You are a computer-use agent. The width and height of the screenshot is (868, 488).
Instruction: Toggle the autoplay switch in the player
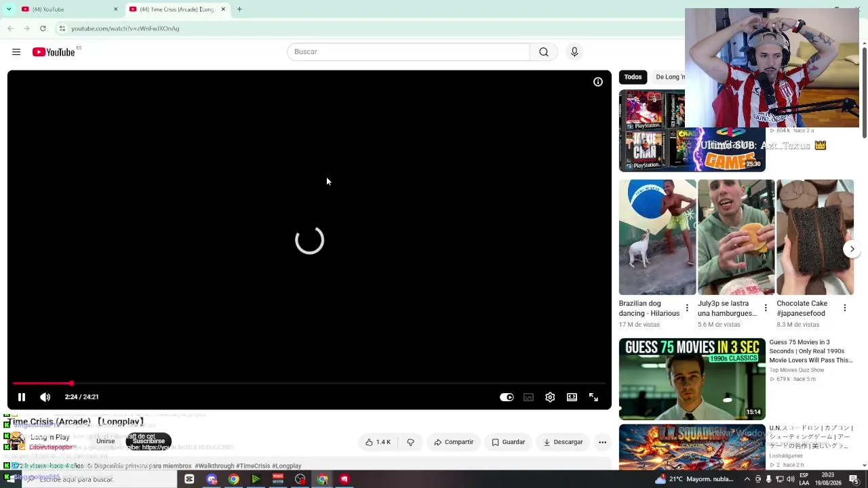[507, 397]
